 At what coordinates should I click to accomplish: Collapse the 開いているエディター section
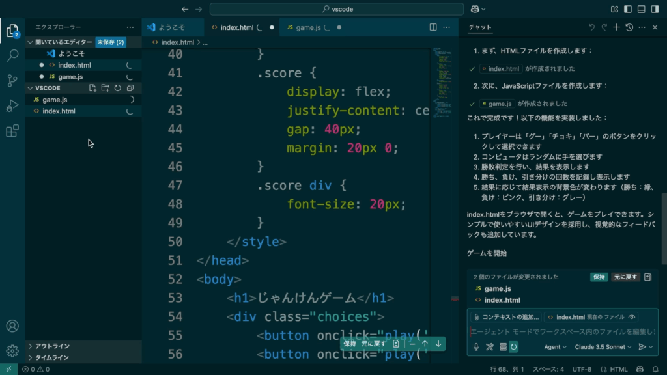(30, 42)
